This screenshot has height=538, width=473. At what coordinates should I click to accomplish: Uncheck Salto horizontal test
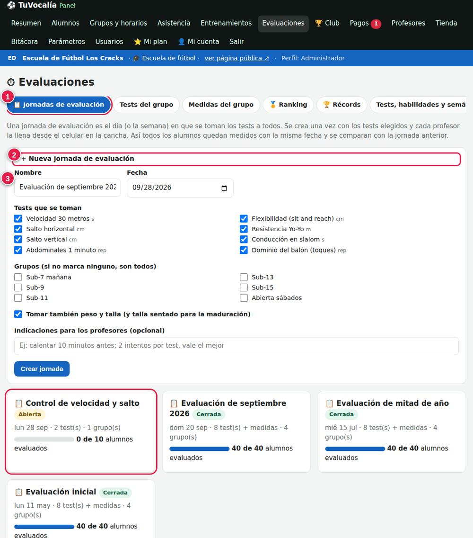tap(18, 229)
